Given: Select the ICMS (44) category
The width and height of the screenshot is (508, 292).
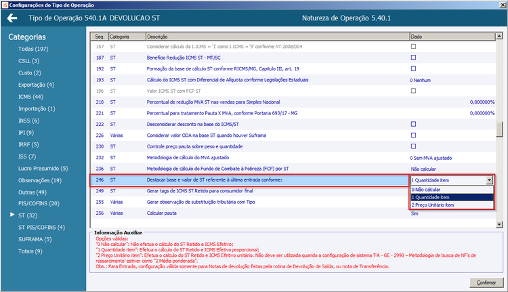Looking at the screenshot, I should click(30, 97).
